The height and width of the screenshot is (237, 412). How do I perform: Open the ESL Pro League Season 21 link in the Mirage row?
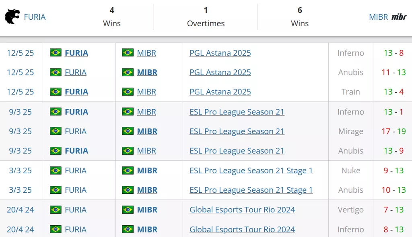point(237,131)
